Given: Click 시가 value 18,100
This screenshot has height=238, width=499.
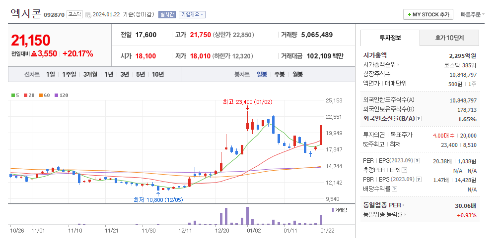Looking at the screenshot, I should tap(145, 56).
